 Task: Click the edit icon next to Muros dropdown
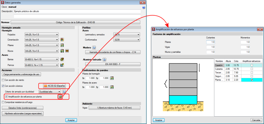tap(62, 51)
